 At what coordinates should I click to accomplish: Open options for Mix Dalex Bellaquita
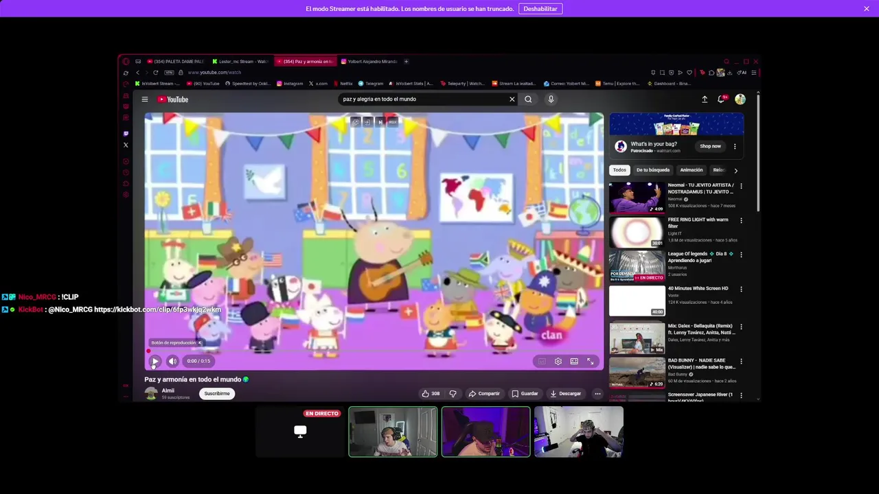pos(741,327)
